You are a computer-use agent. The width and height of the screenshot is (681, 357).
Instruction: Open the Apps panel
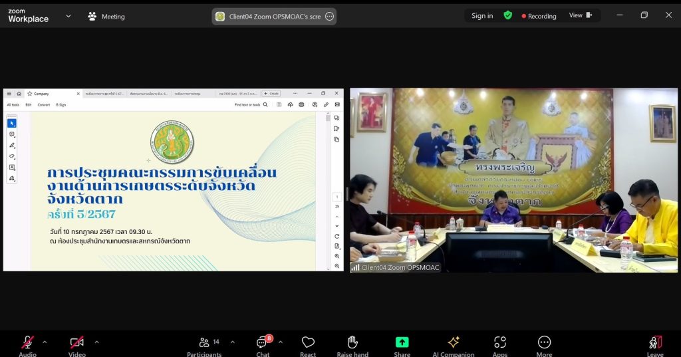[500, 346]
